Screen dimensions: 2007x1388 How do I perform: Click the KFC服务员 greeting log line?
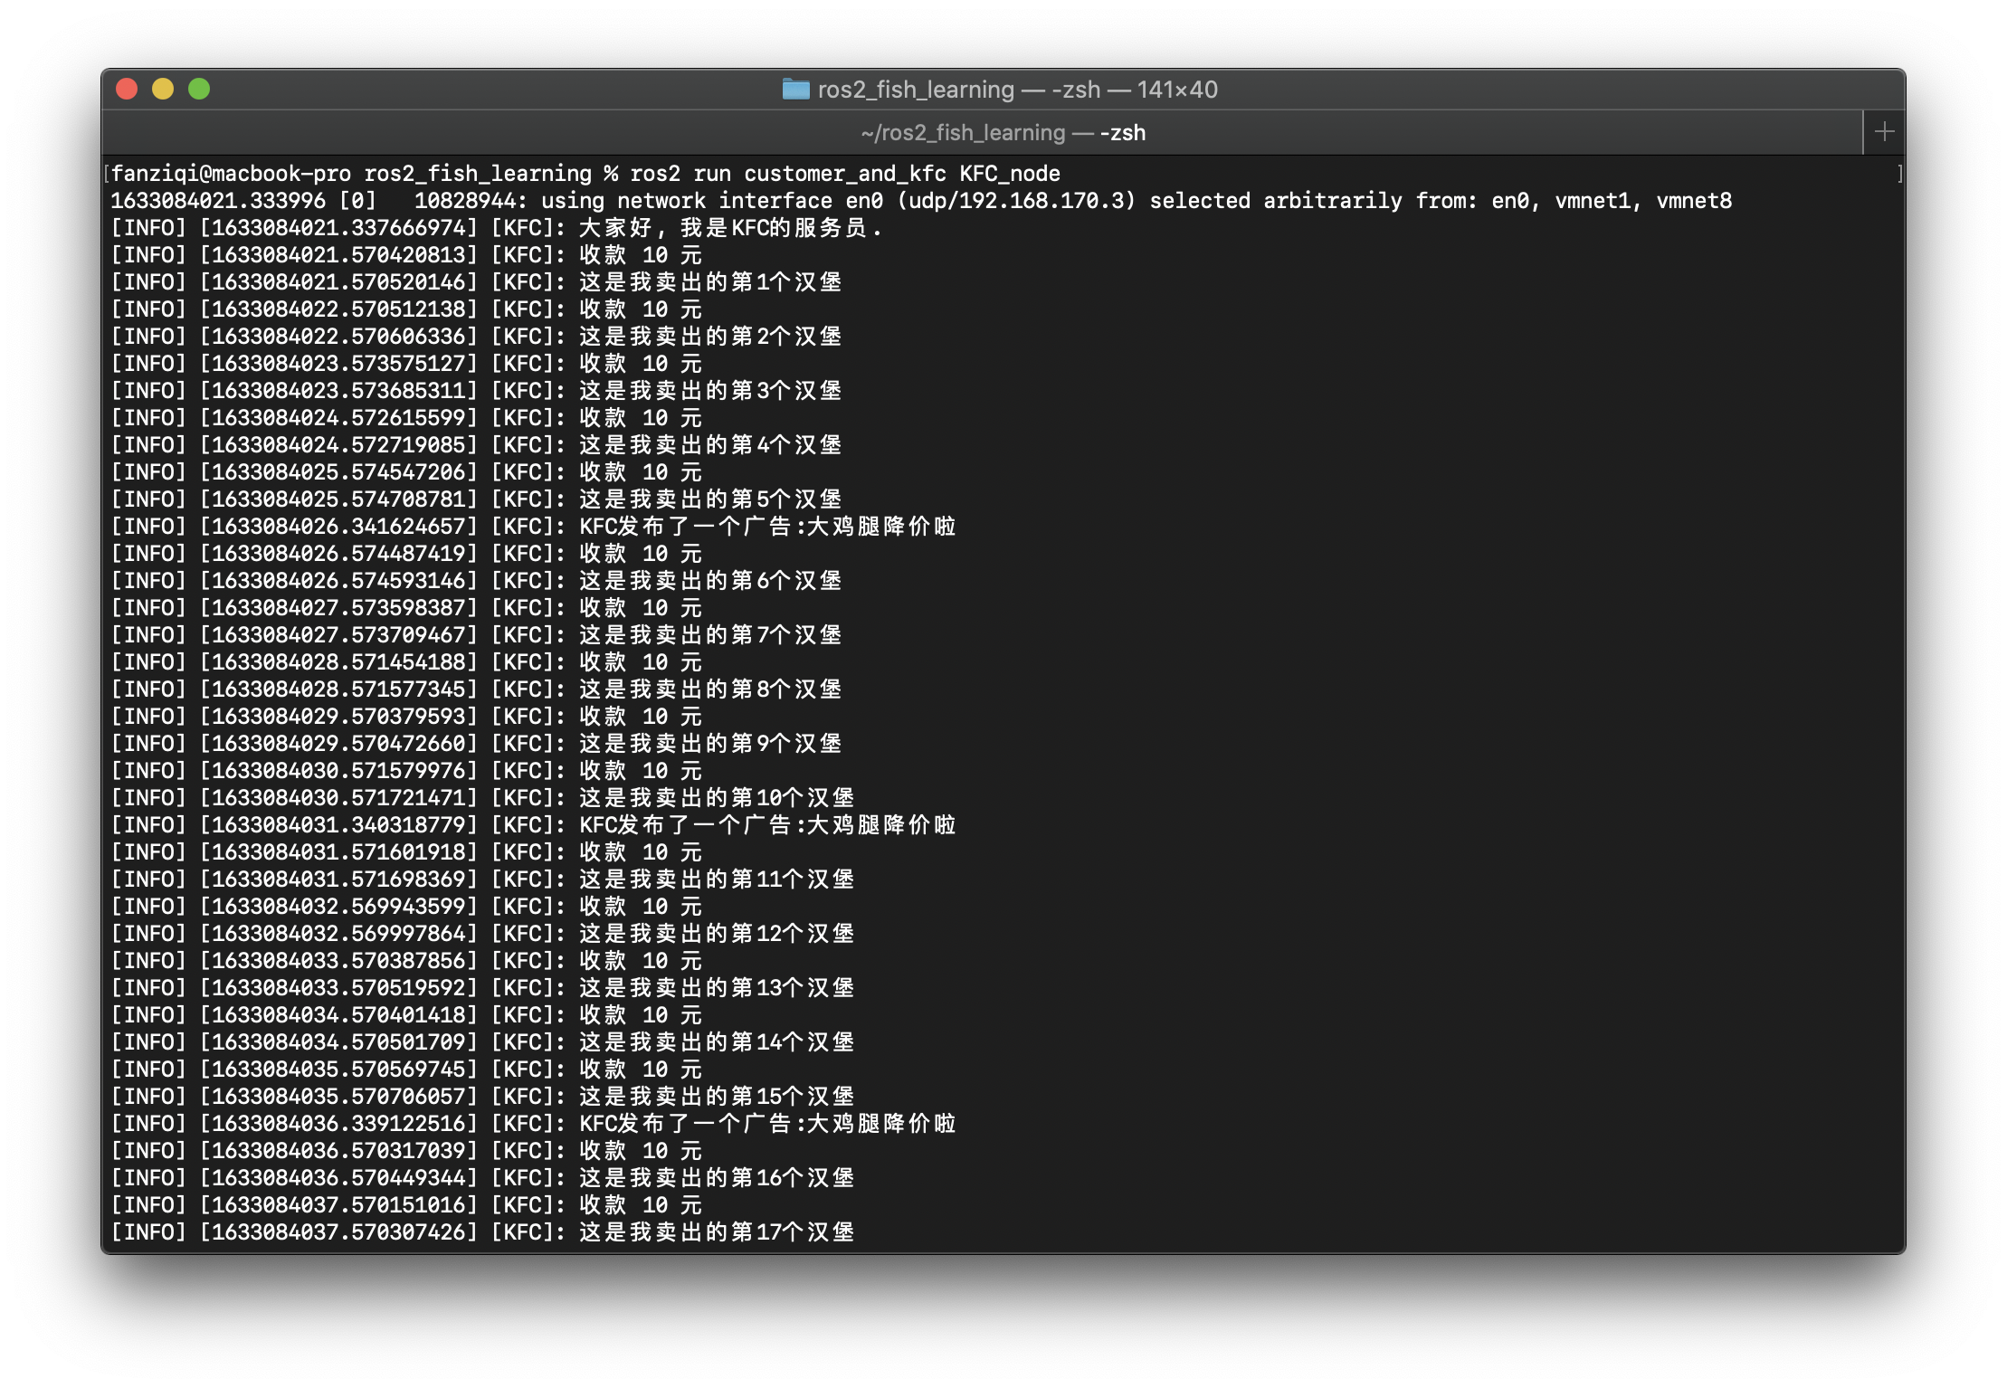pyautogui.click(x=496, y=228)
